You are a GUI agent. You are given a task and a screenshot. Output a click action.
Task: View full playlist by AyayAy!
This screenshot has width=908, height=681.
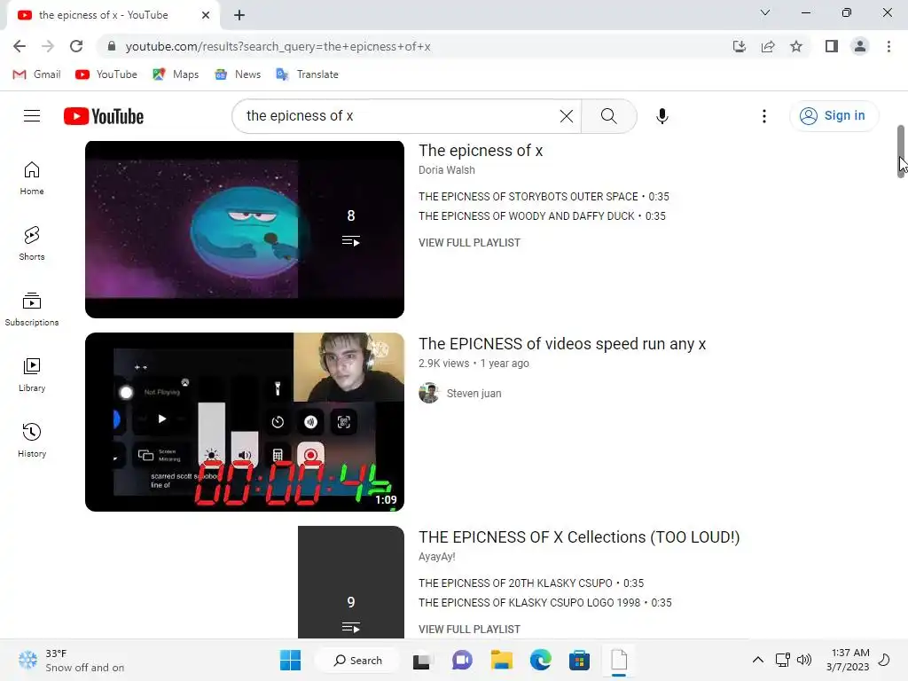470,630
